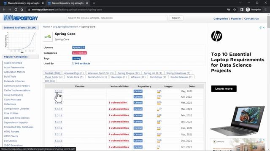Open the Categories link in header
This screenshot has width=270, height=151.
221,18
